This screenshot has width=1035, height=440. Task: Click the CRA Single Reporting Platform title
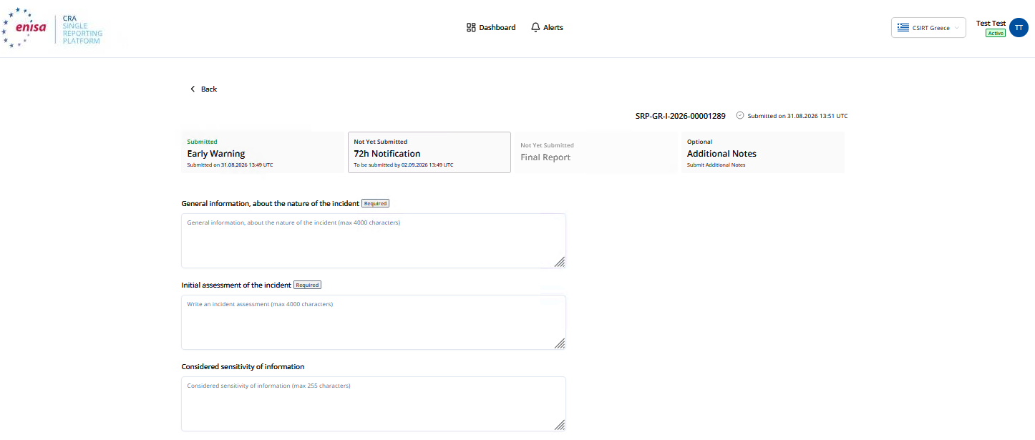tap(82, 29)
